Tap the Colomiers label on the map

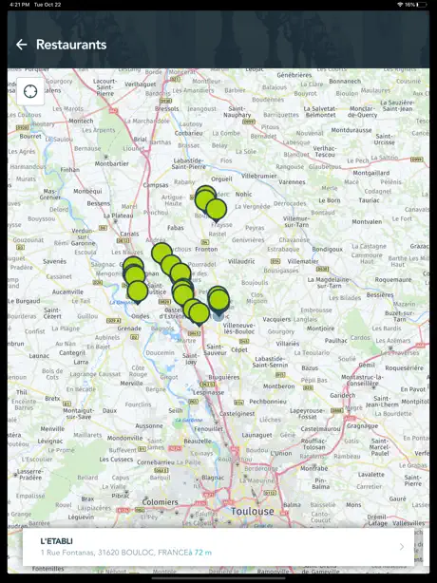pyautogui.click(x=160, y=502)
